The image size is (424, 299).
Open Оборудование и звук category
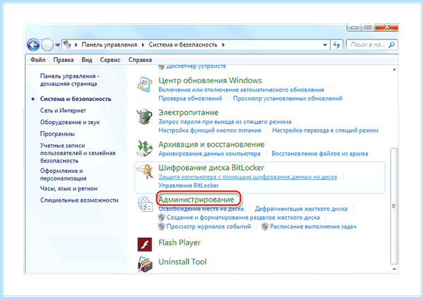tap(70, 122)
